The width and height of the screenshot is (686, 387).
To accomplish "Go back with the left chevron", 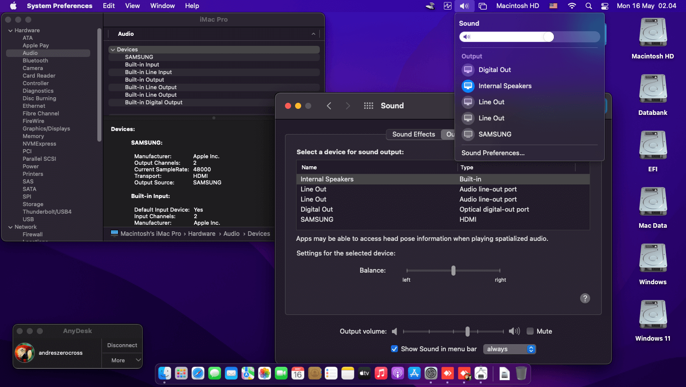I will [x=329, y=106].
